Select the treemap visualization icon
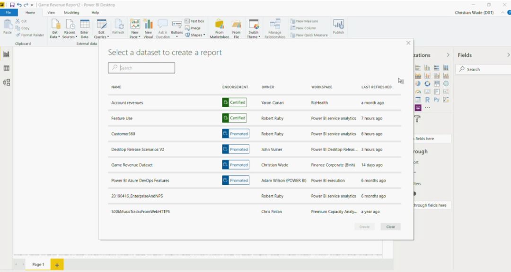The height and width of the screenshot is (272, 511). [x=437, y=83]
